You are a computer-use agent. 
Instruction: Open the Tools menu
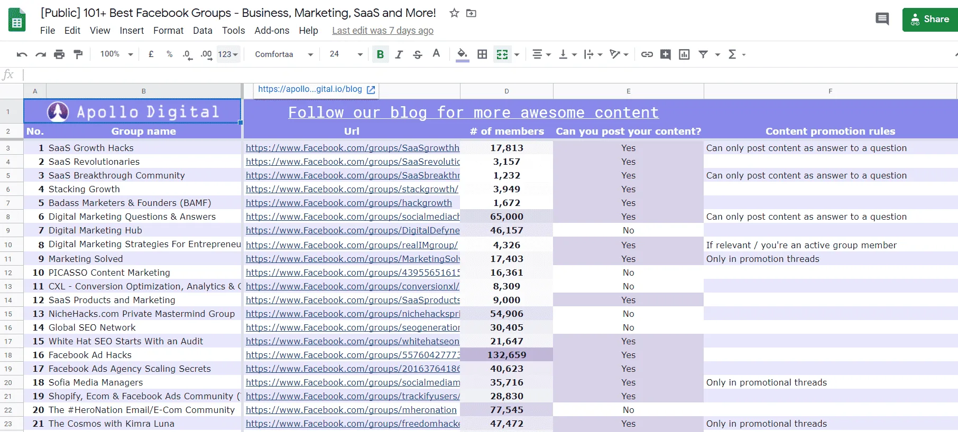coord(233,31)
